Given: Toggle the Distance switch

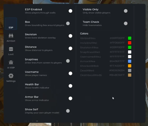Looking at the screenshot, I should (x=71, y=48).
